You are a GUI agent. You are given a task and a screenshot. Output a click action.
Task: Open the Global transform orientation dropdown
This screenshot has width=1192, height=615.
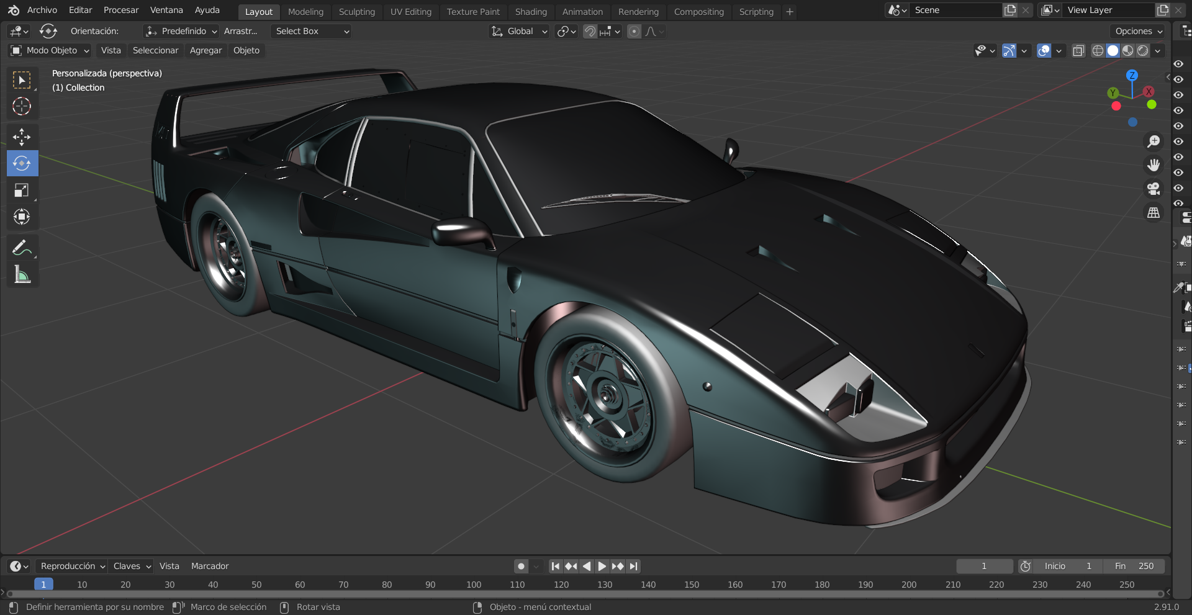click(519, 31)
